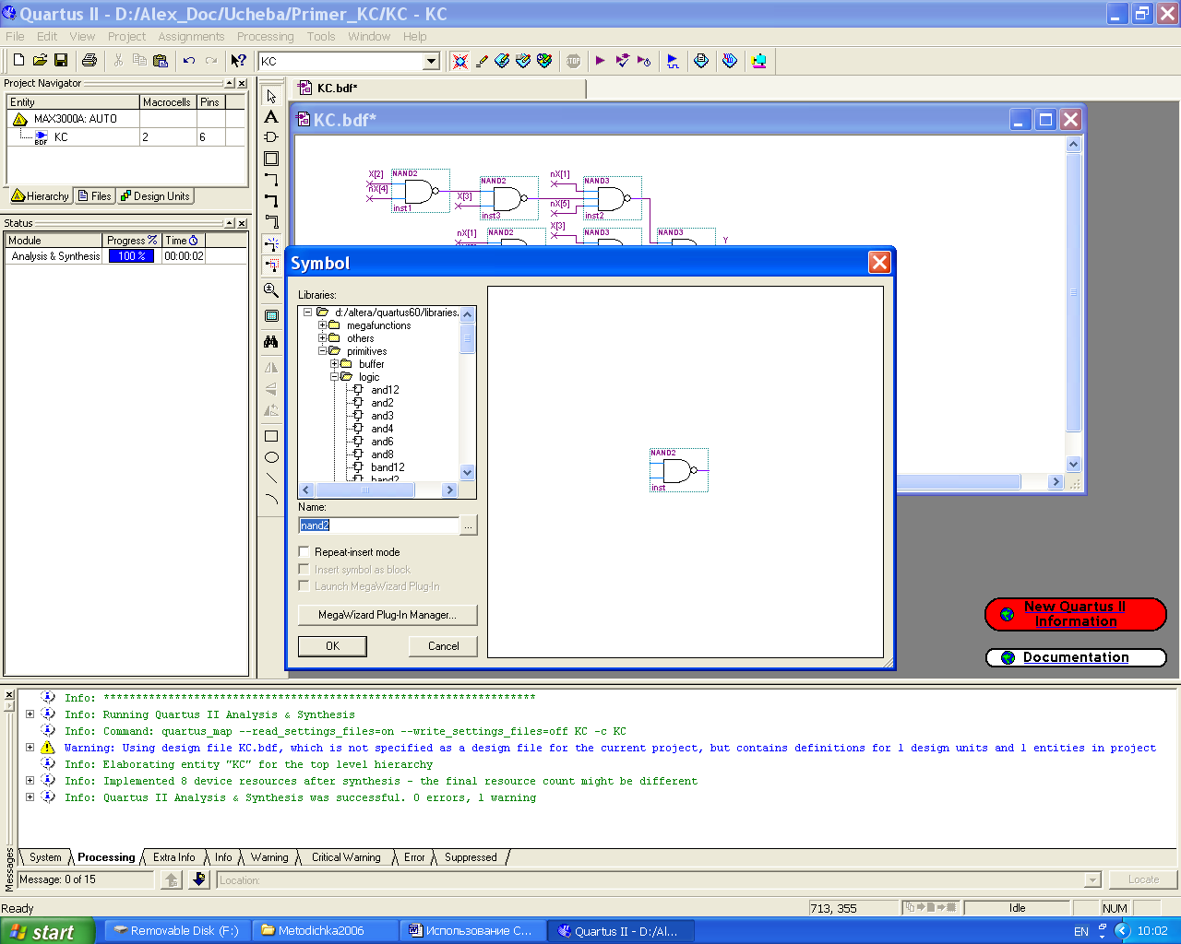Open the Tools menu
Viewport: 1181px width, 944px height.
pyautogui.click(x=321, y=36)
